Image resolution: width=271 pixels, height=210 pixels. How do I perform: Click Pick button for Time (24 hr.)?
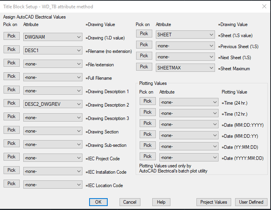click(148, 101)
